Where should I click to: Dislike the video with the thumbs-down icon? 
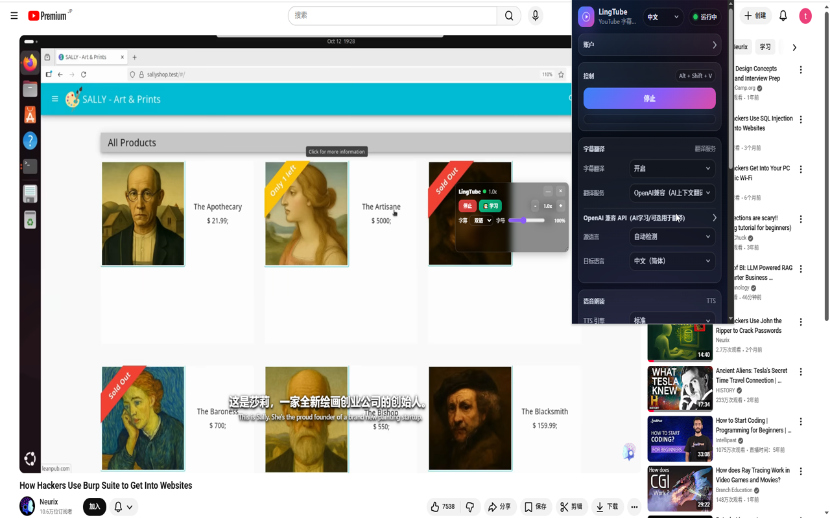469,506
